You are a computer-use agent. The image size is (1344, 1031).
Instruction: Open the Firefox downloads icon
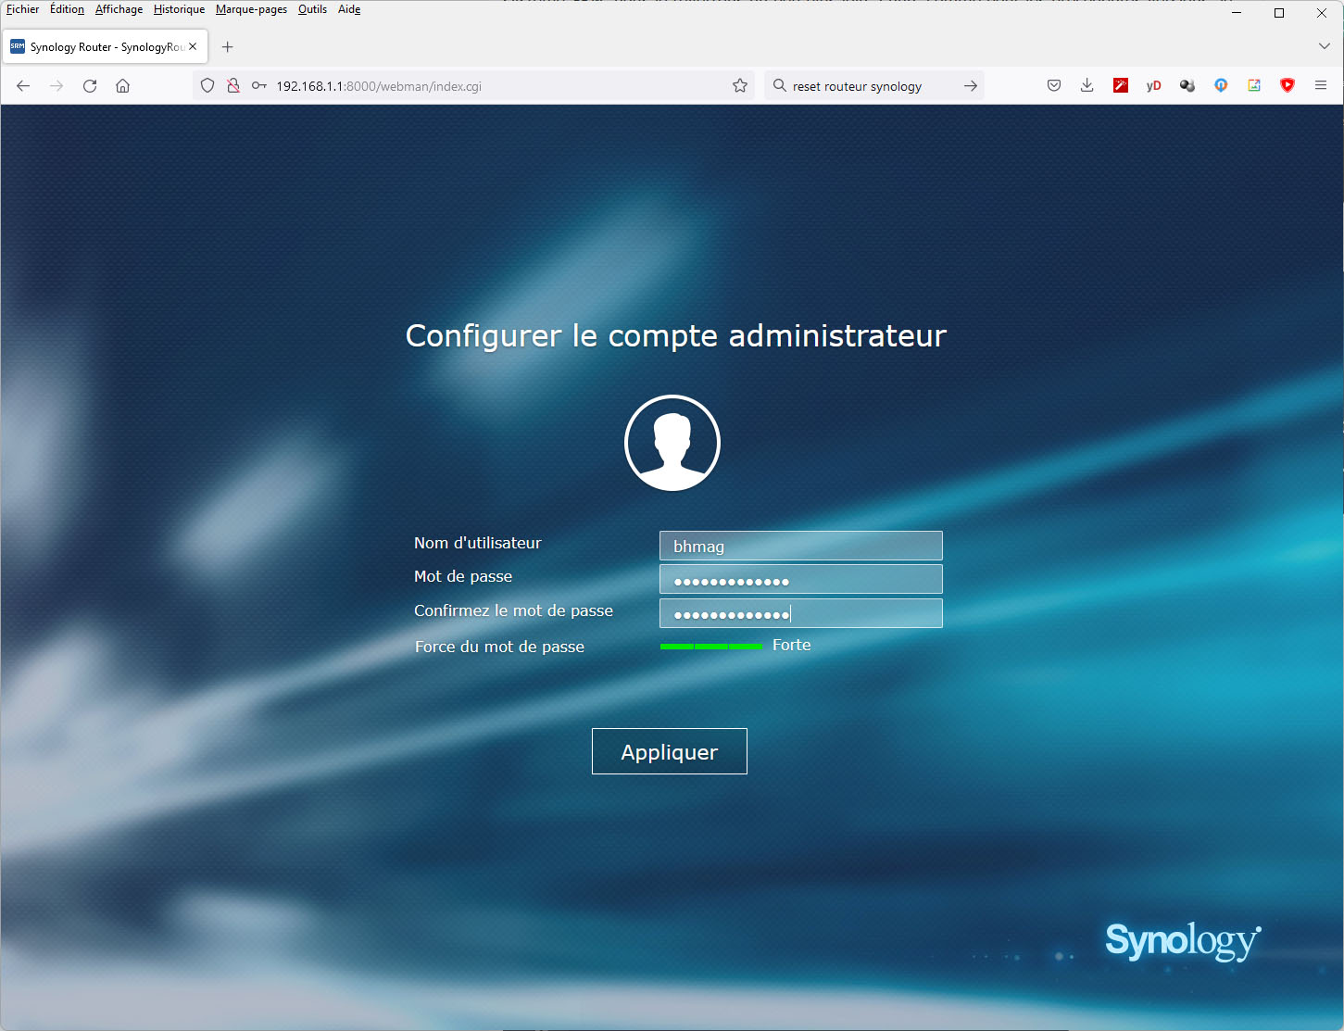coord(1087,86)
